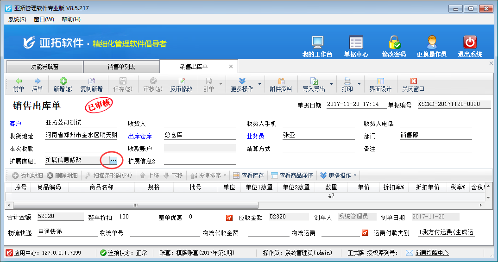Click 反审修改 to un-approve the order
This screenshot has width=498, height=262.
point(181,85)
